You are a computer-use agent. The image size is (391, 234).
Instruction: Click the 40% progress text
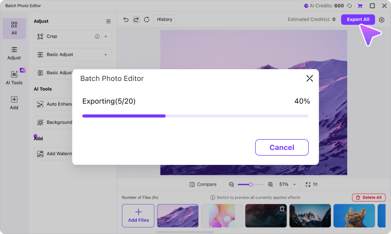pyautogui.click(x=302, y=101)
